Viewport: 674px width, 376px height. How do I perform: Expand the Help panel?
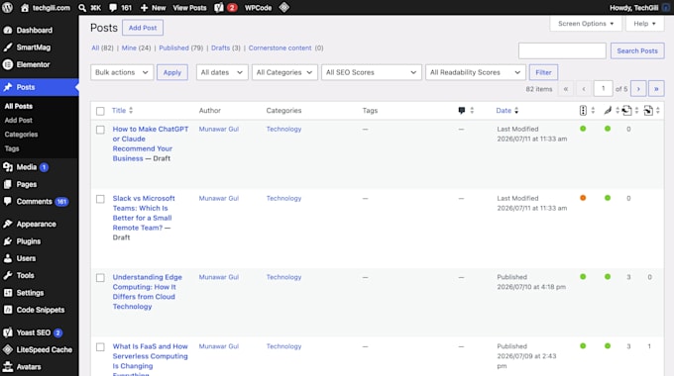pyautogui.click(x=645, y=24)
